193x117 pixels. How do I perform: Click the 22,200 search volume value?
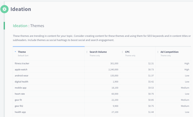115,100
